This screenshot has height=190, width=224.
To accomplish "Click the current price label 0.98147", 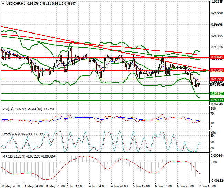I will [217, 84].
